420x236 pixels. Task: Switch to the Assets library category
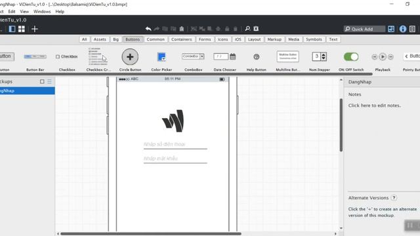point(100,39)
